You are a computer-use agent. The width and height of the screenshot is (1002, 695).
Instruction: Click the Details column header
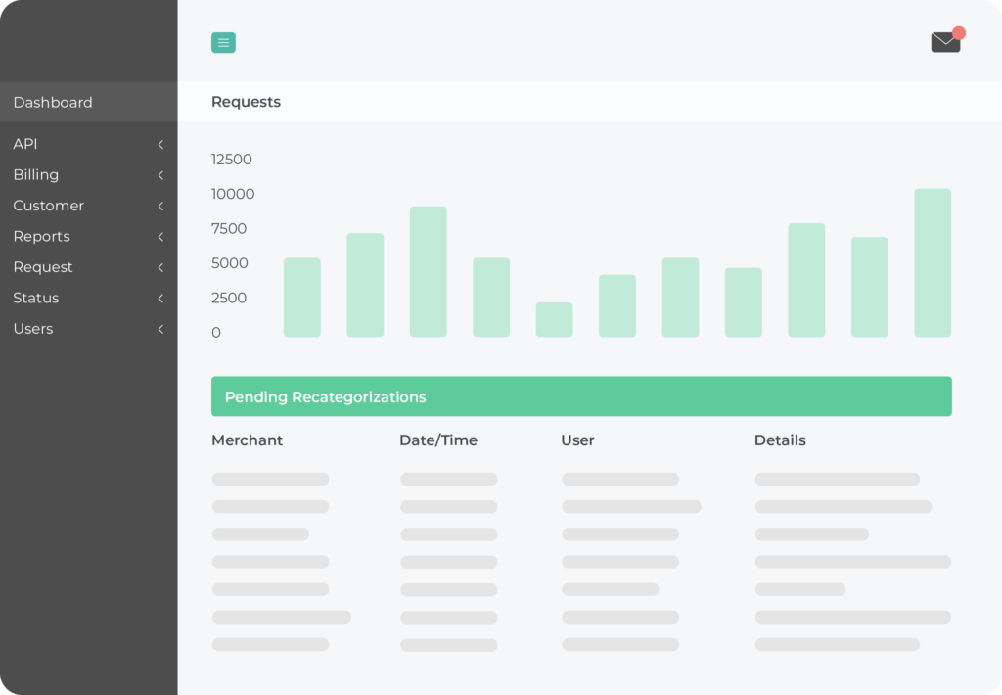pyautogui.click(x=780, y=440)
